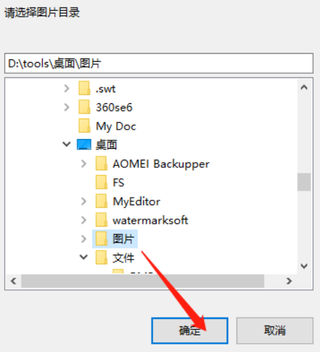320x352 pixels.
Task: Expand the 图片 folder node
Action: click(x=83, y=239)
